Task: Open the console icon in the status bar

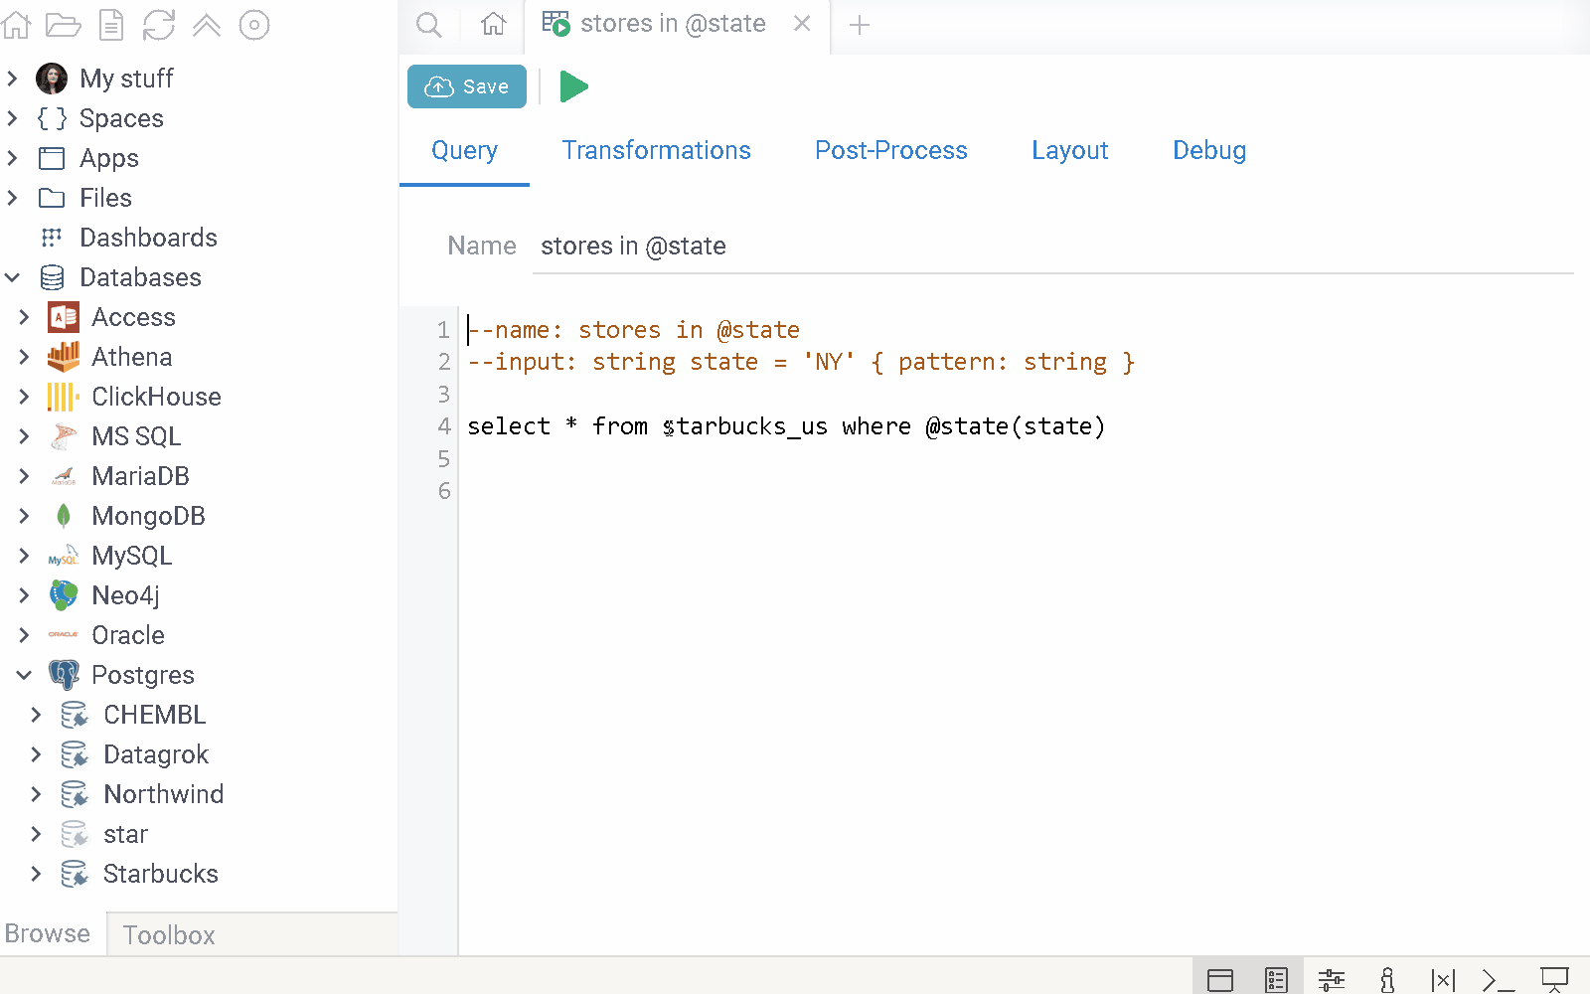Action: (x=1498, y=980)
